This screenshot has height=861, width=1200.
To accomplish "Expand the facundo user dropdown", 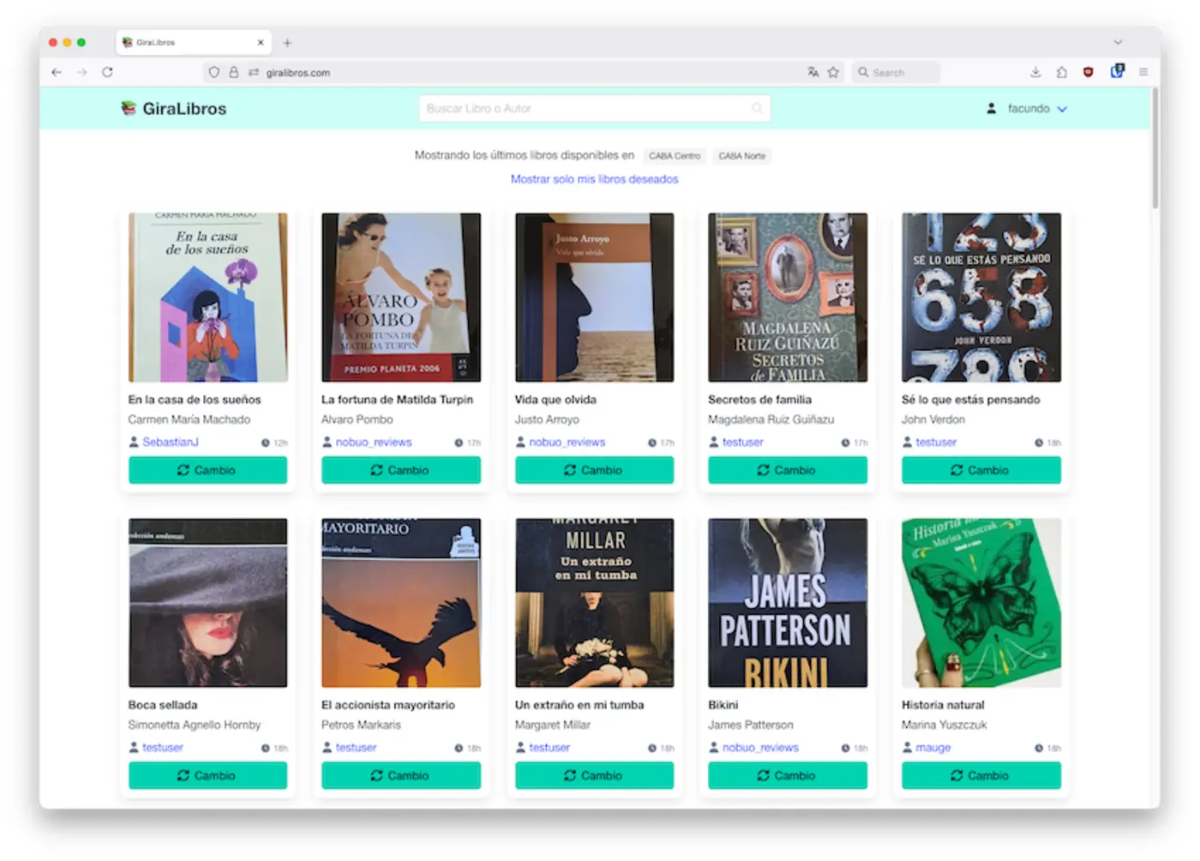I will (x=1029, y=109).
